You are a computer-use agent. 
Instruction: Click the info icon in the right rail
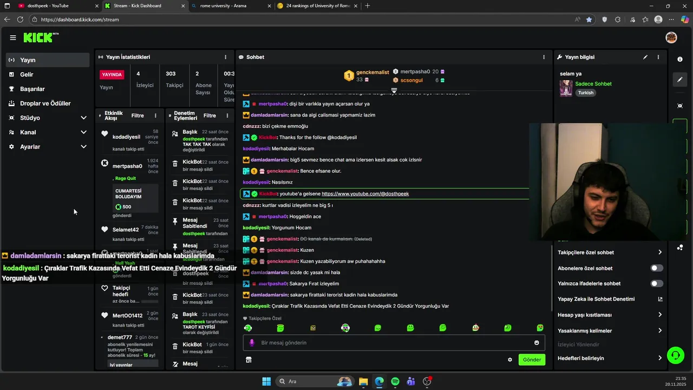pos(680,59)
